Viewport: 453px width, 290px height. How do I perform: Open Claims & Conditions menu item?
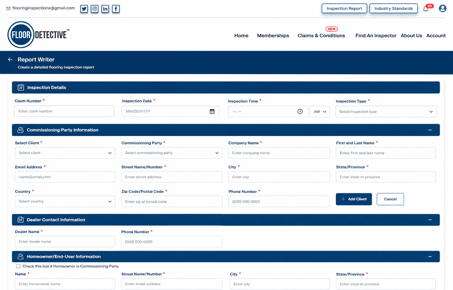click(x=321, y=35)
